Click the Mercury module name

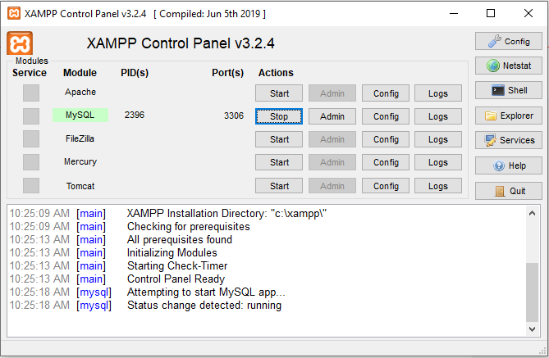[80, 161]
